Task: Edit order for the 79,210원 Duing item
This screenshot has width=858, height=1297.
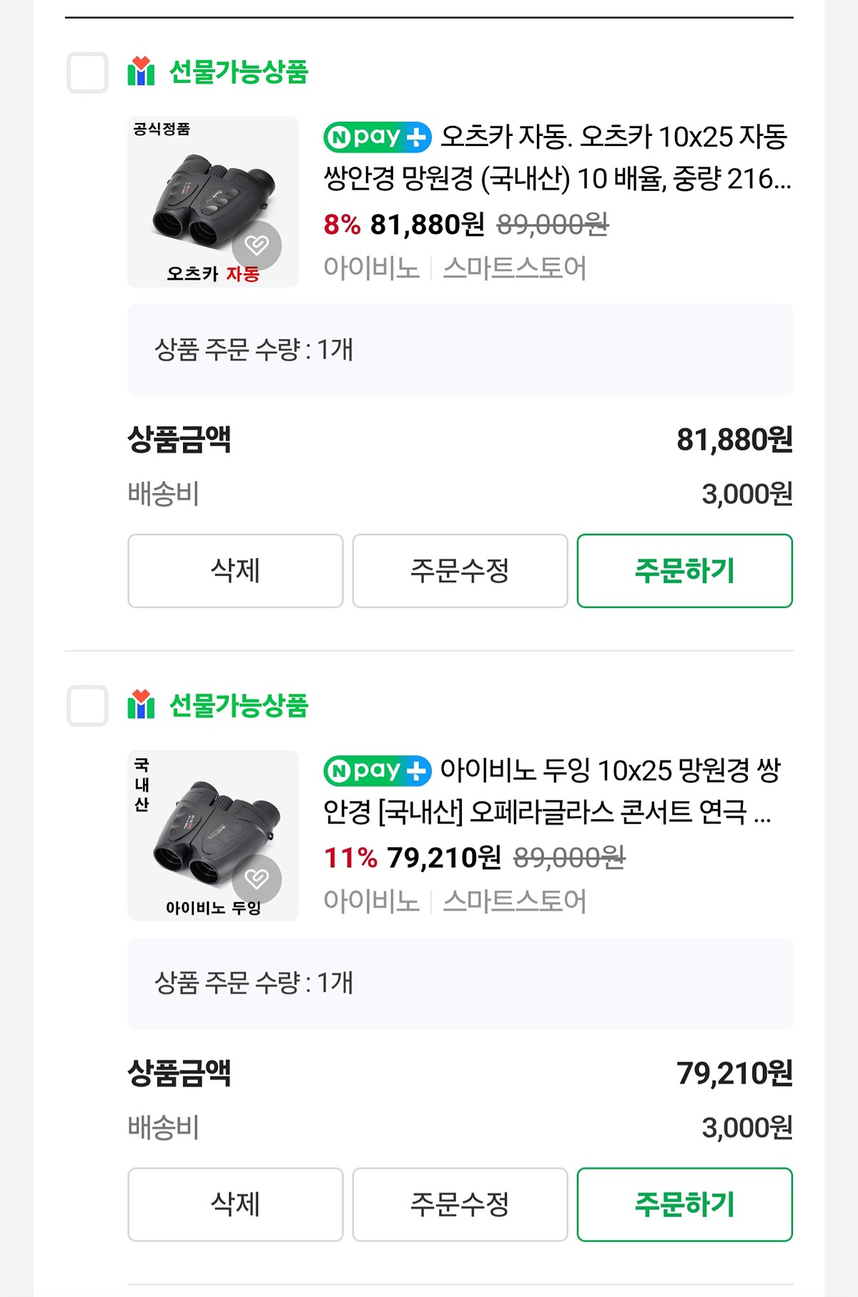Action: tap(460, 1204)
